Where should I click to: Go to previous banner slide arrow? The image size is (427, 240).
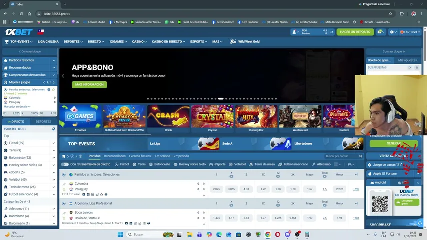click(x=63, y=76)
